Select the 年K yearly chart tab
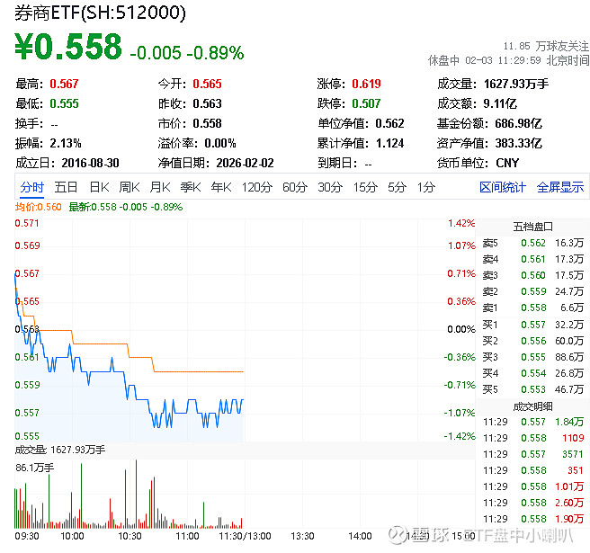The height and width of the screenshot is (553, 590). click(220, 187)
